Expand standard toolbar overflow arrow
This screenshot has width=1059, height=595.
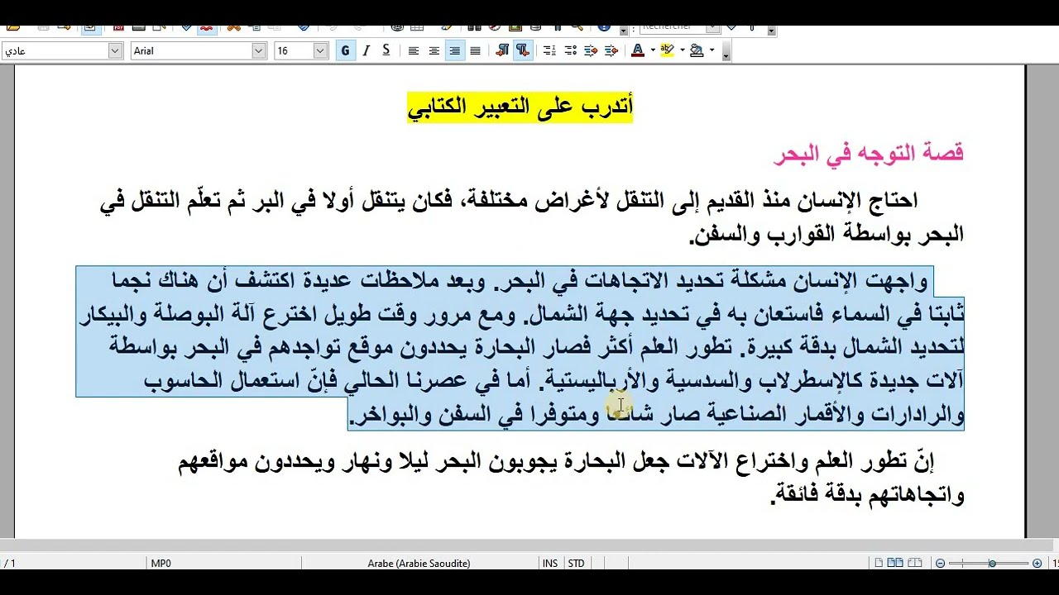click(623, 30)
